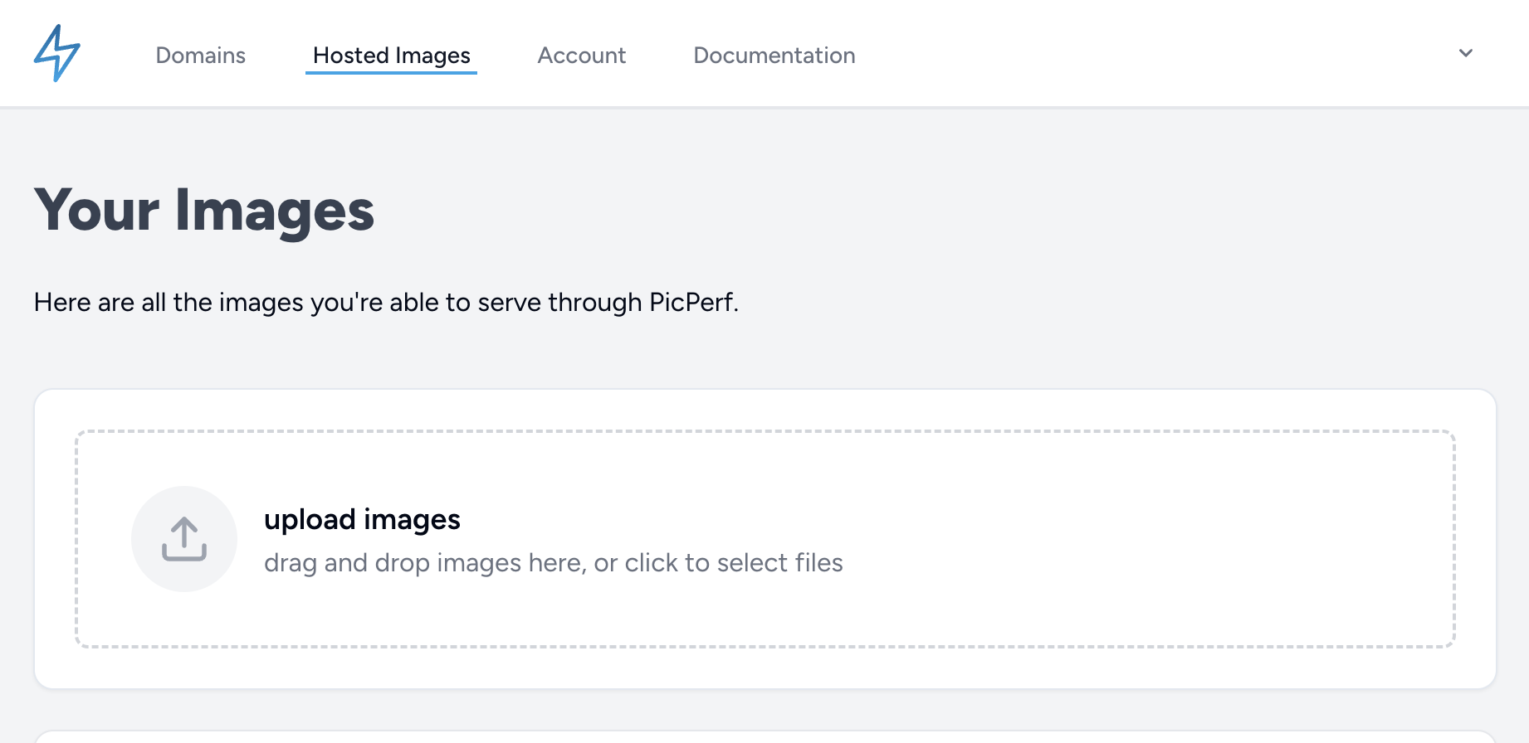Click the upload arrow icon
Image resolution: width=1529 pixels, height=743 pixels.
[x=184, y=539]
